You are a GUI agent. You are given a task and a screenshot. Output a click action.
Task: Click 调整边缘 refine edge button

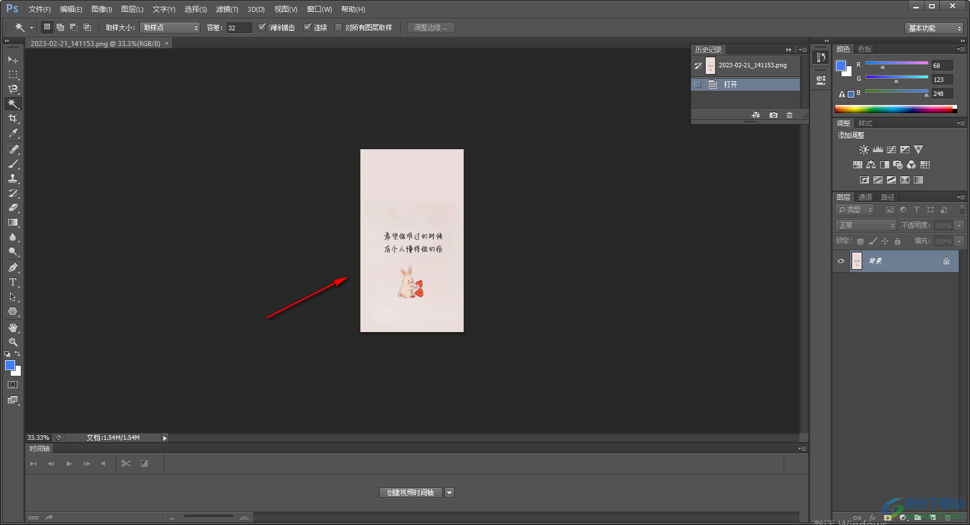(431, 27)
